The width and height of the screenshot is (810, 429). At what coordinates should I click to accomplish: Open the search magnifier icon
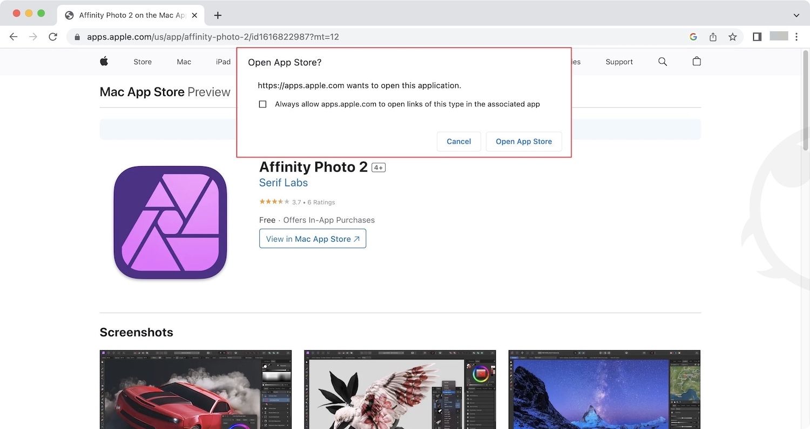663,62
